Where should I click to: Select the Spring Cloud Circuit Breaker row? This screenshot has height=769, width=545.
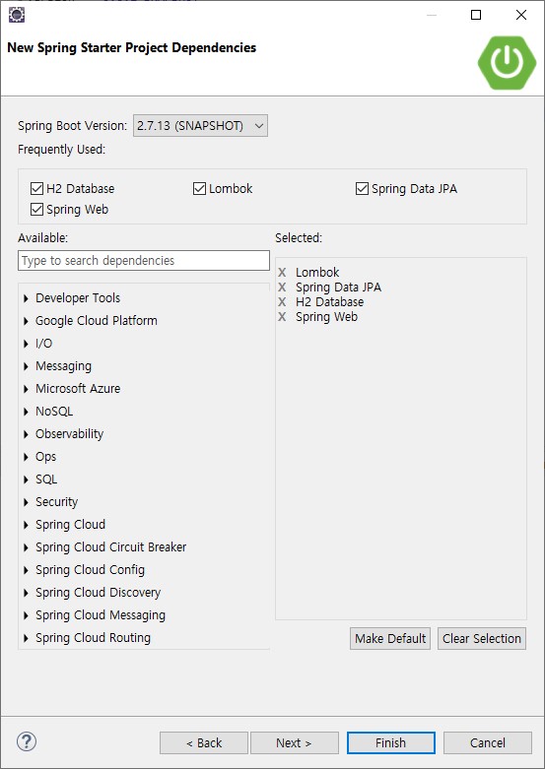tap(111, 546)
